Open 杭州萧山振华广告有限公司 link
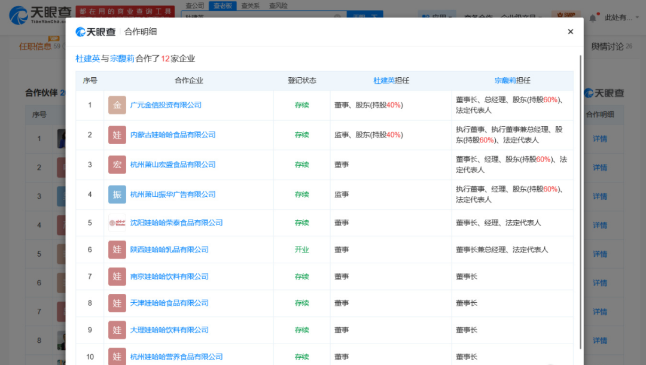The height and width of the screenshot is (365, 646). pos(173,194)
